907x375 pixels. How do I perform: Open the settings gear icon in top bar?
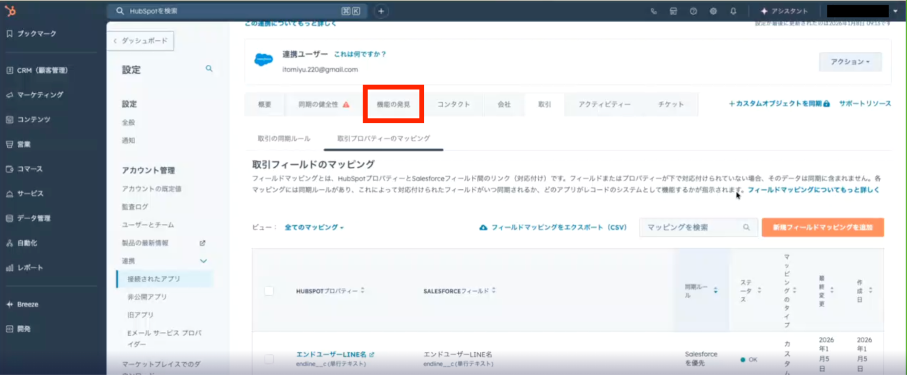point(713,11)
